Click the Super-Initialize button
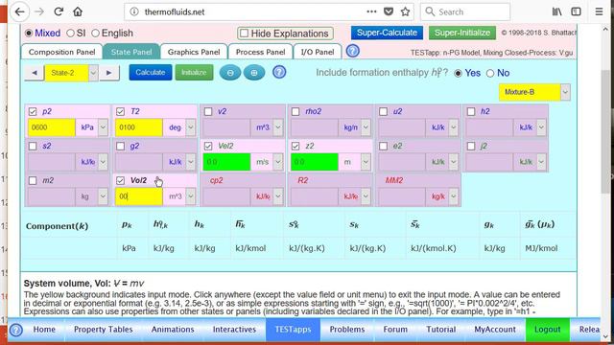The width and height of the screenshot is (614, 345). (462, 33)
